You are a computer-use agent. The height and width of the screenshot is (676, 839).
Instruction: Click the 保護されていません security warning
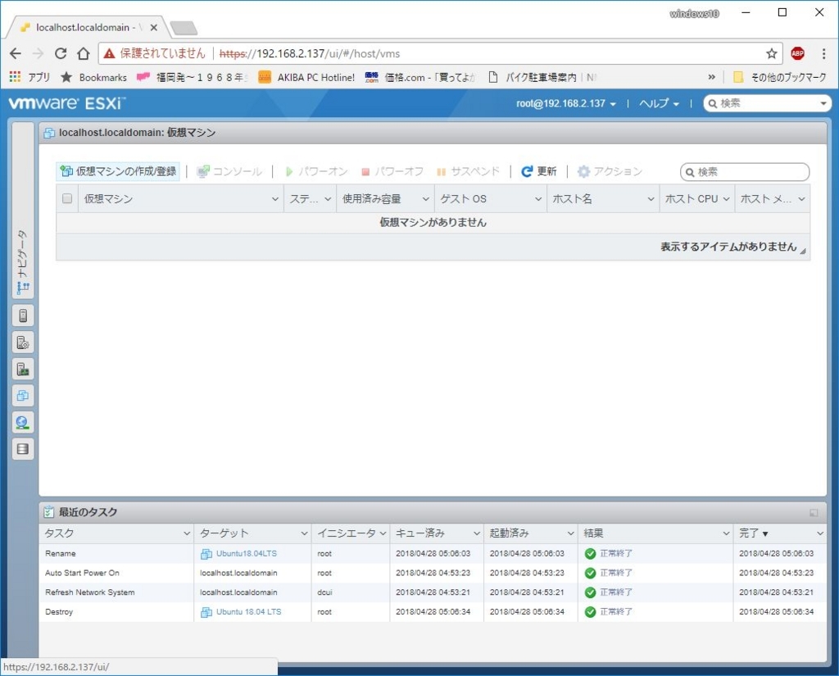coord(155,53)
